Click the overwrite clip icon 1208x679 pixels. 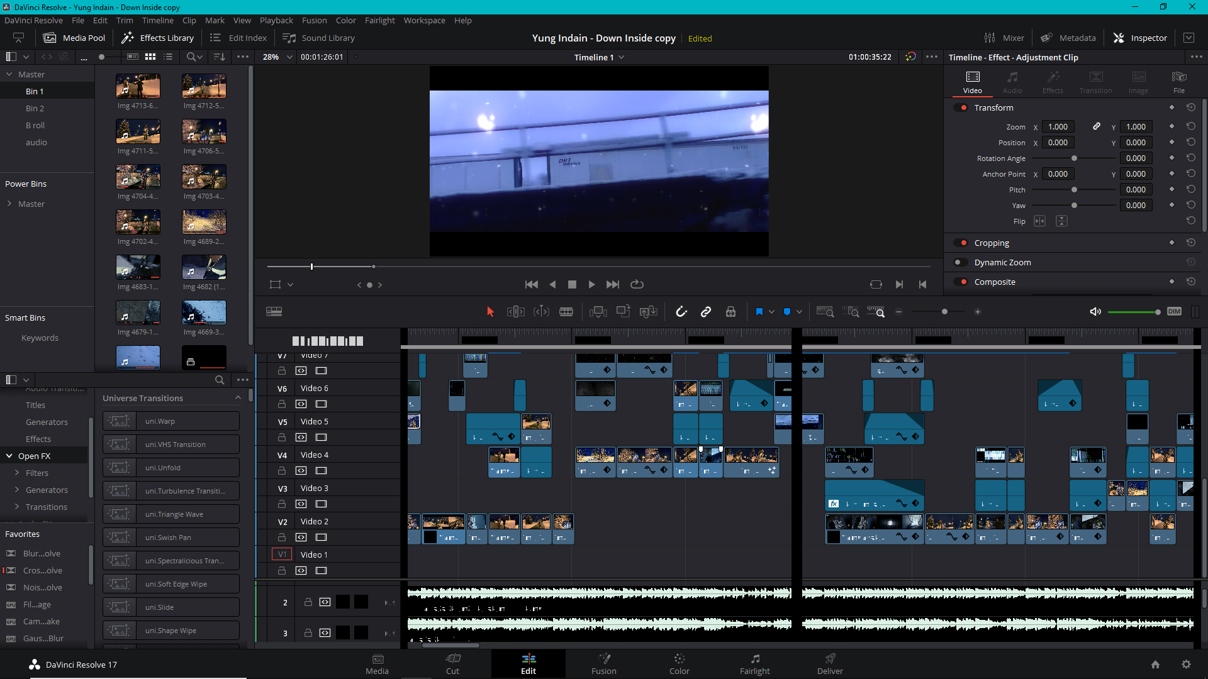click(623, 312)
